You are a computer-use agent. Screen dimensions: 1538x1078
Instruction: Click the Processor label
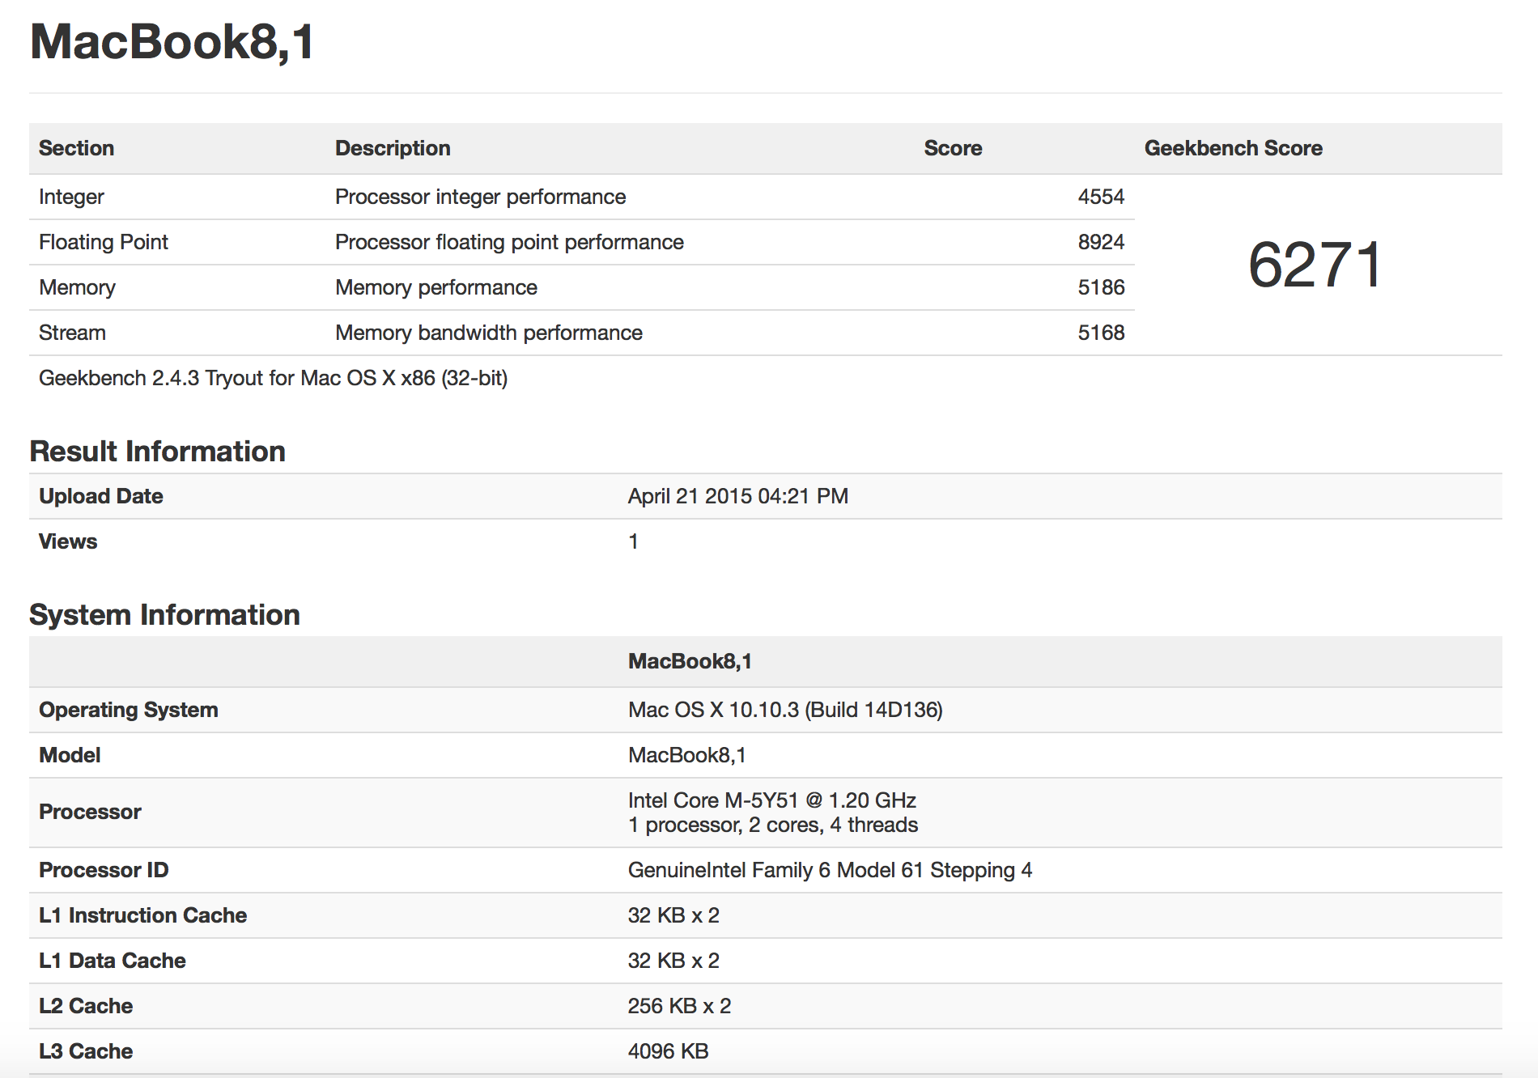(x=90, y=812)
